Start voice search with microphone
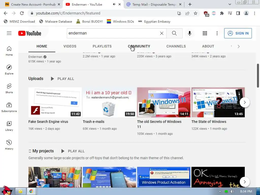Image resolution: width=260 pixels, height=195 pixels. [189, 33]
